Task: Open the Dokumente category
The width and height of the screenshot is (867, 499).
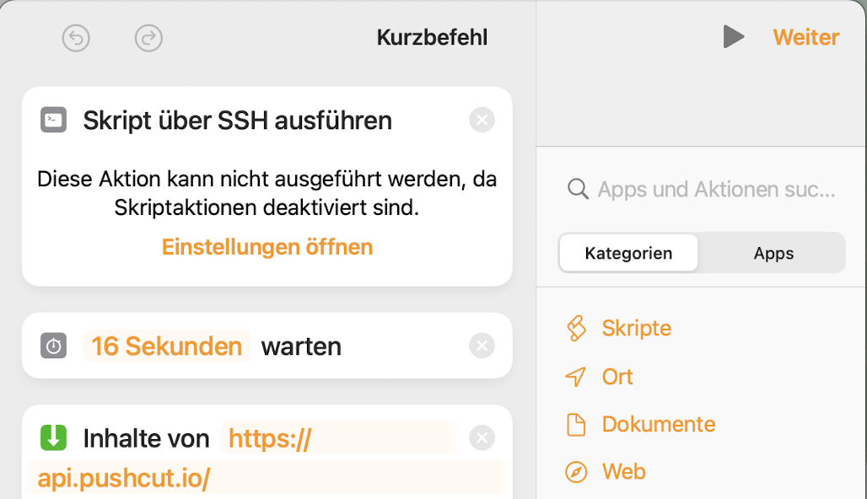Action: click(x=658, y=424)
